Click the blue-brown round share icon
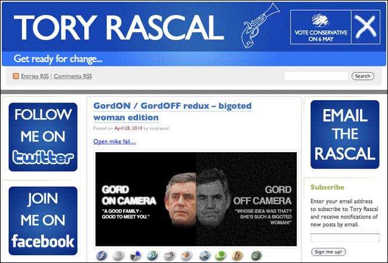The height and width of the screenshot is (263, 388). [205, 255]
